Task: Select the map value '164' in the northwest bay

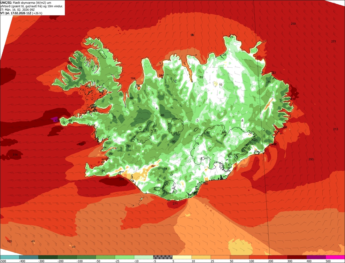Action: tap(133, 78)
